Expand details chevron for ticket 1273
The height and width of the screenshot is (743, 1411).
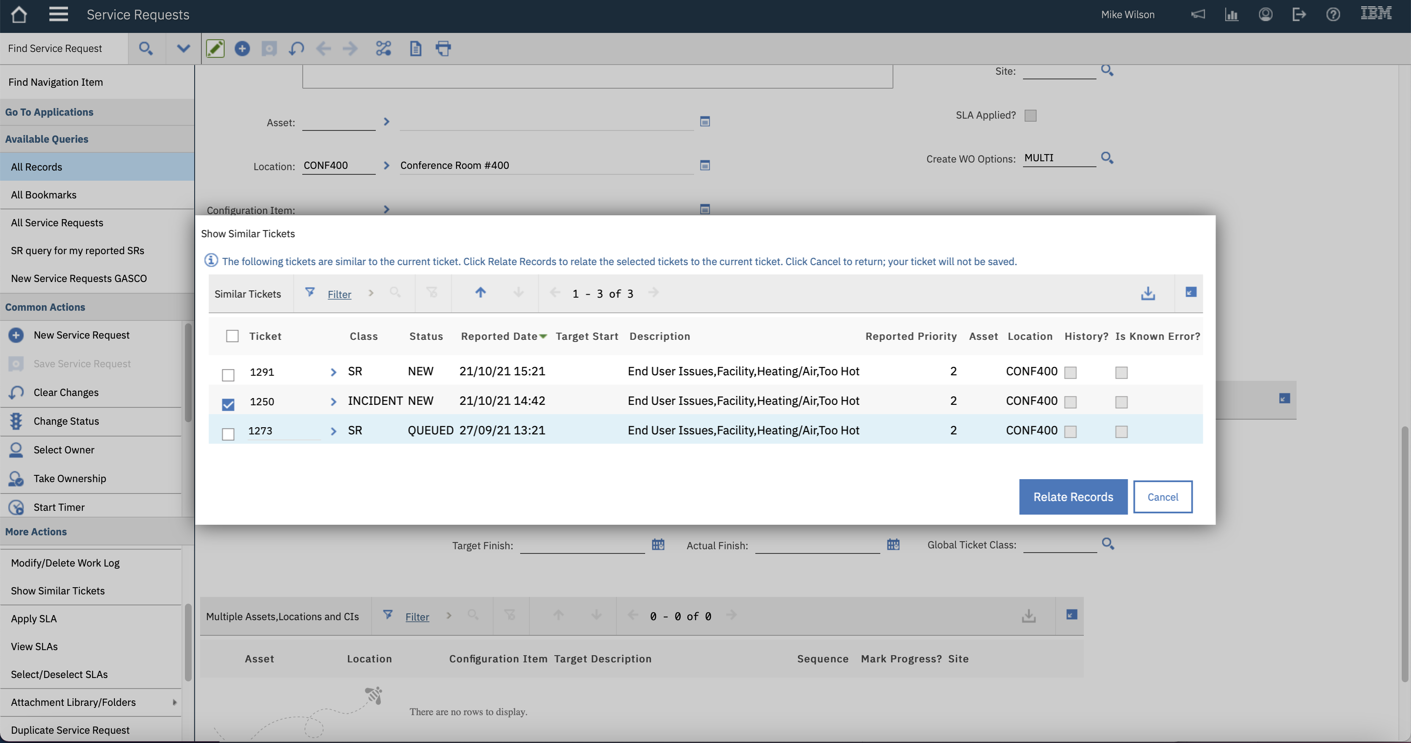pos(333,431)
